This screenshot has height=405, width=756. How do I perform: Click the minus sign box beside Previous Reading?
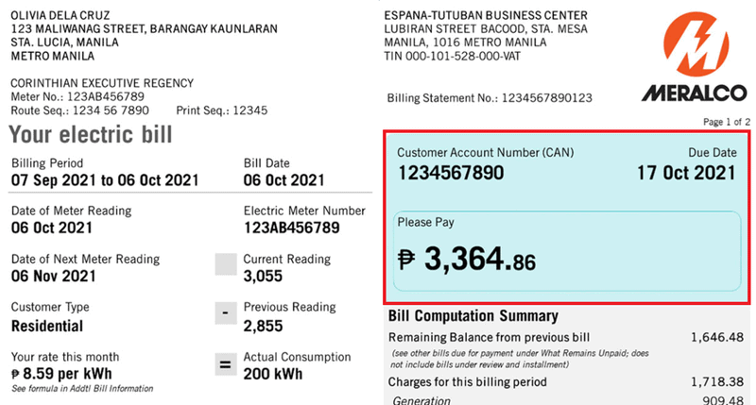[226, 313]
